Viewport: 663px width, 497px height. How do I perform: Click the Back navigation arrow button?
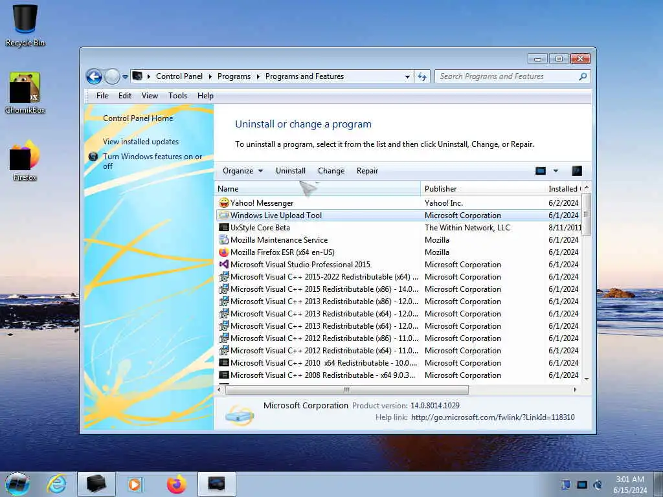coord(94,77)
